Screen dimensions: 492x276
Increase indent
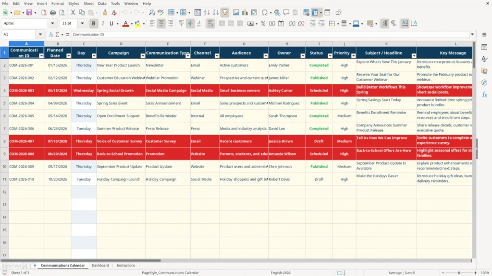click(x=312, y=23)
